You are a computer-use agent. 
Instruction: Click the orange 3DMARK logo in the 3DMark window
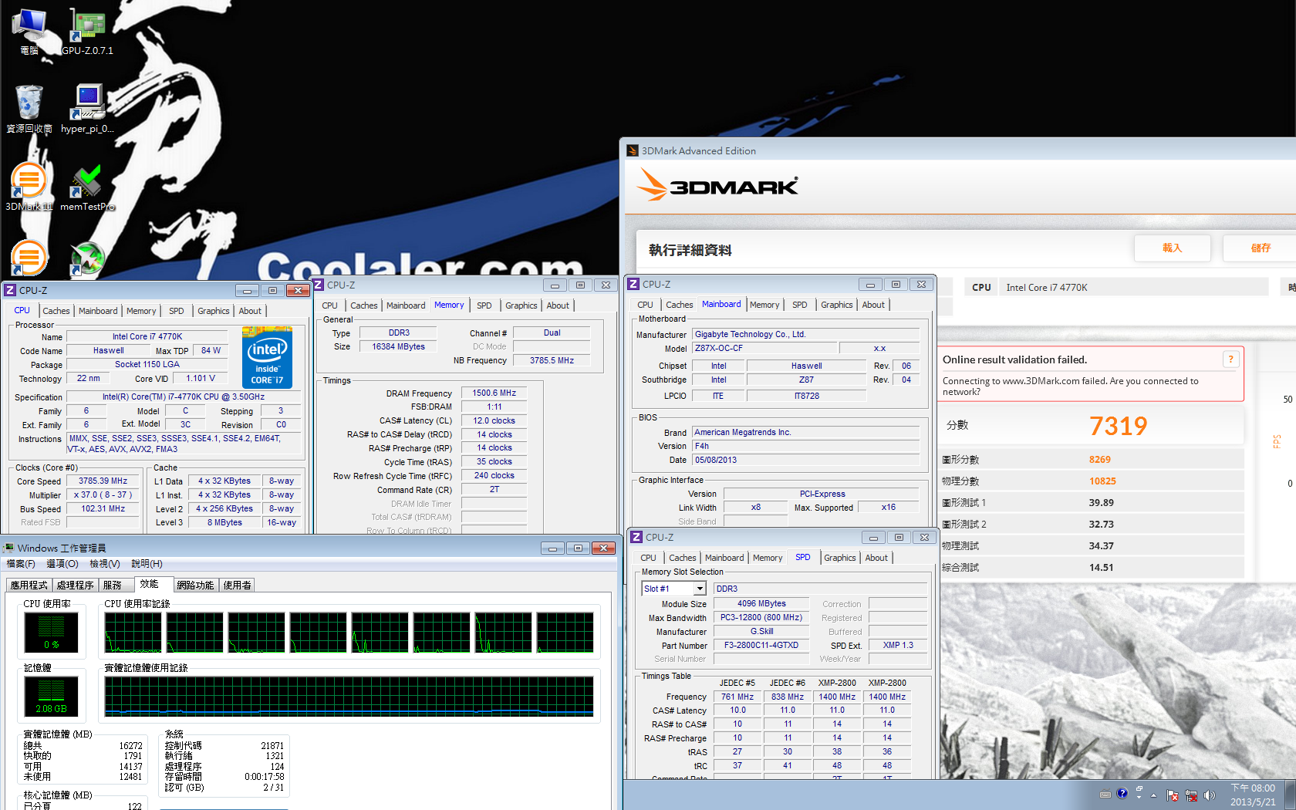coord(717,186)
